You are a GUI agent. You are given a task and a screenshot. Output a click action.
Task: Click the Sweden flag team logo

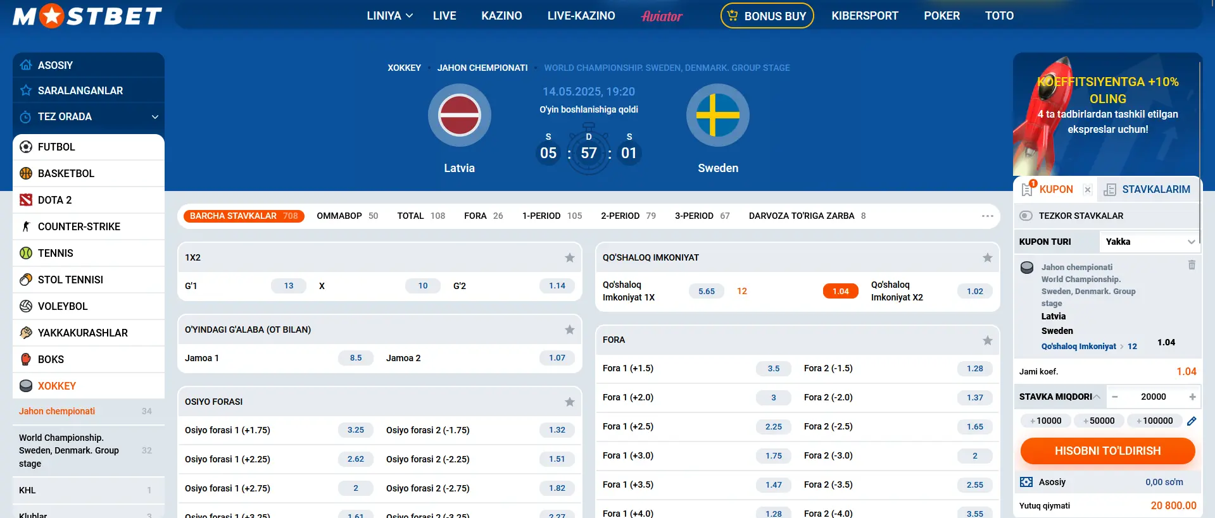coord(718,115)
